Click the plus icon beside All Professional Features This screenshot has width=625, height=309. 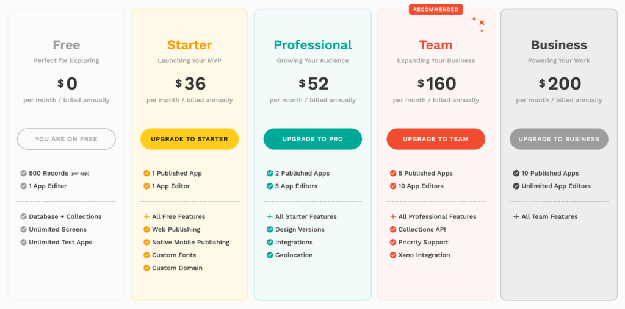tap(393, 216)
